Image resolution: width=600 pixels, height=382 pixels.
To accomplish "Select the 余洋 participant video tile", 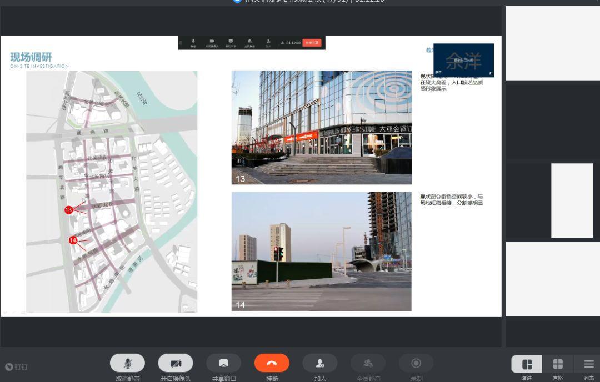I will coord(463,60).
